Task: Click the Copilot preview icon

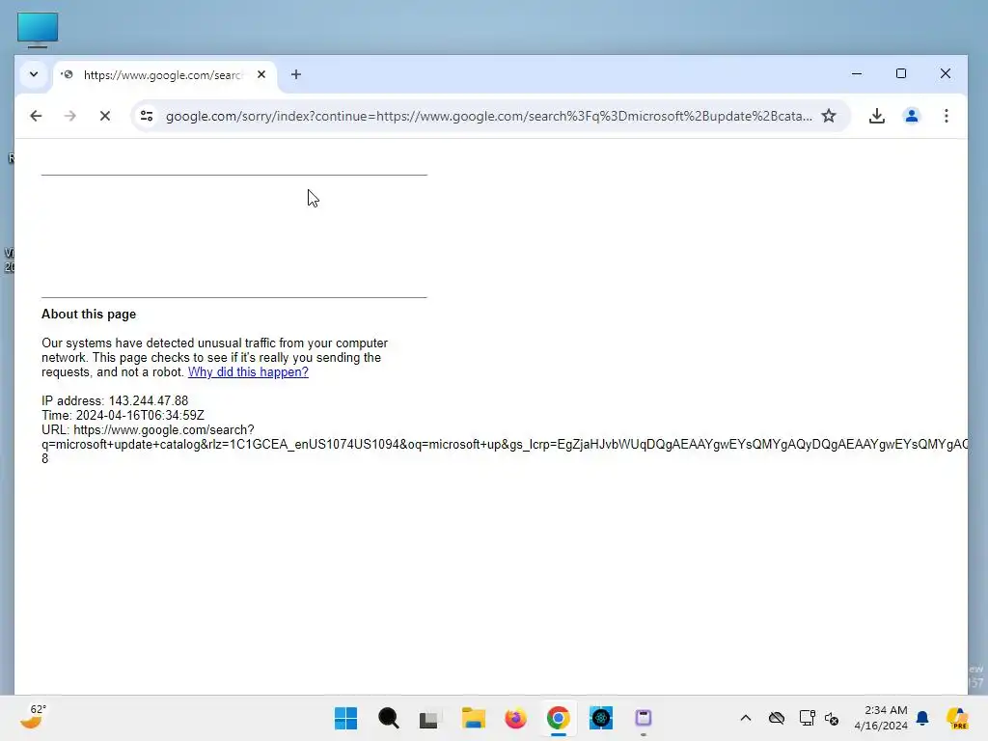Action: (957, 718)
